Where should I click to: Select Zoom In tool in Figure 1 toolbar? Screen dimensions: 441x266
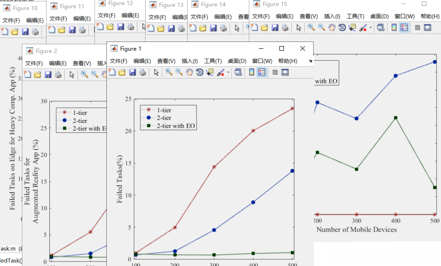click(x=169, y=72)
